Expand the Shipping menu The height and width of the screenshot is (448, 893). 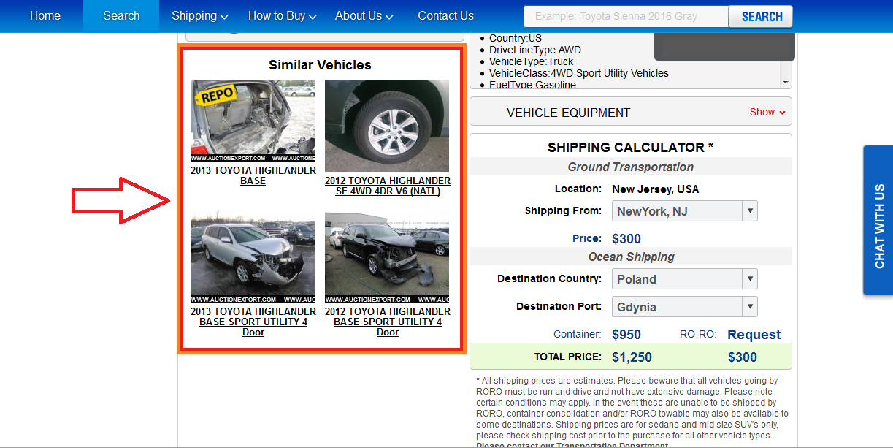tap(199, 15)
